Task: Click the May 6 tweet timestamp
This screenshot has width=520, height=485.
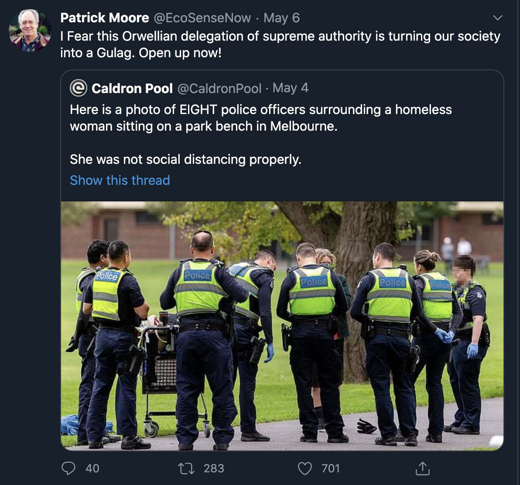Action: [281, 18]
